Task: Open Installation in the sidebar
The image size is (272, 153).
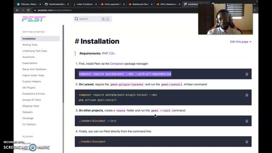Action: (40, 39)
